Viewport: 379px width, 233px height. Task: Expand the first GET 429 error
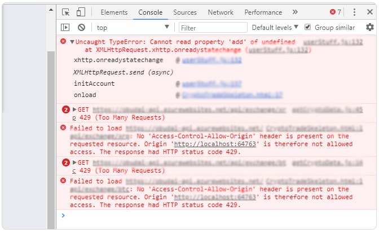click(x=74, y=109)
